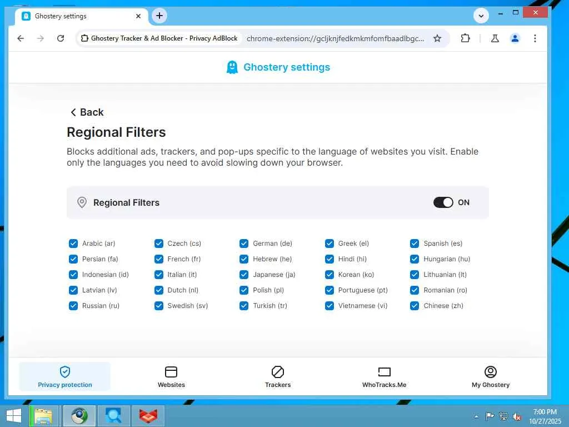Click the chrome-extension URL address field
The image size is (569, 427).
pos(335,38)
